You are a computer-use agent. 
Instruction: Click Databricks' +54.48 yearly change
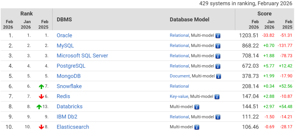(286, 106)
